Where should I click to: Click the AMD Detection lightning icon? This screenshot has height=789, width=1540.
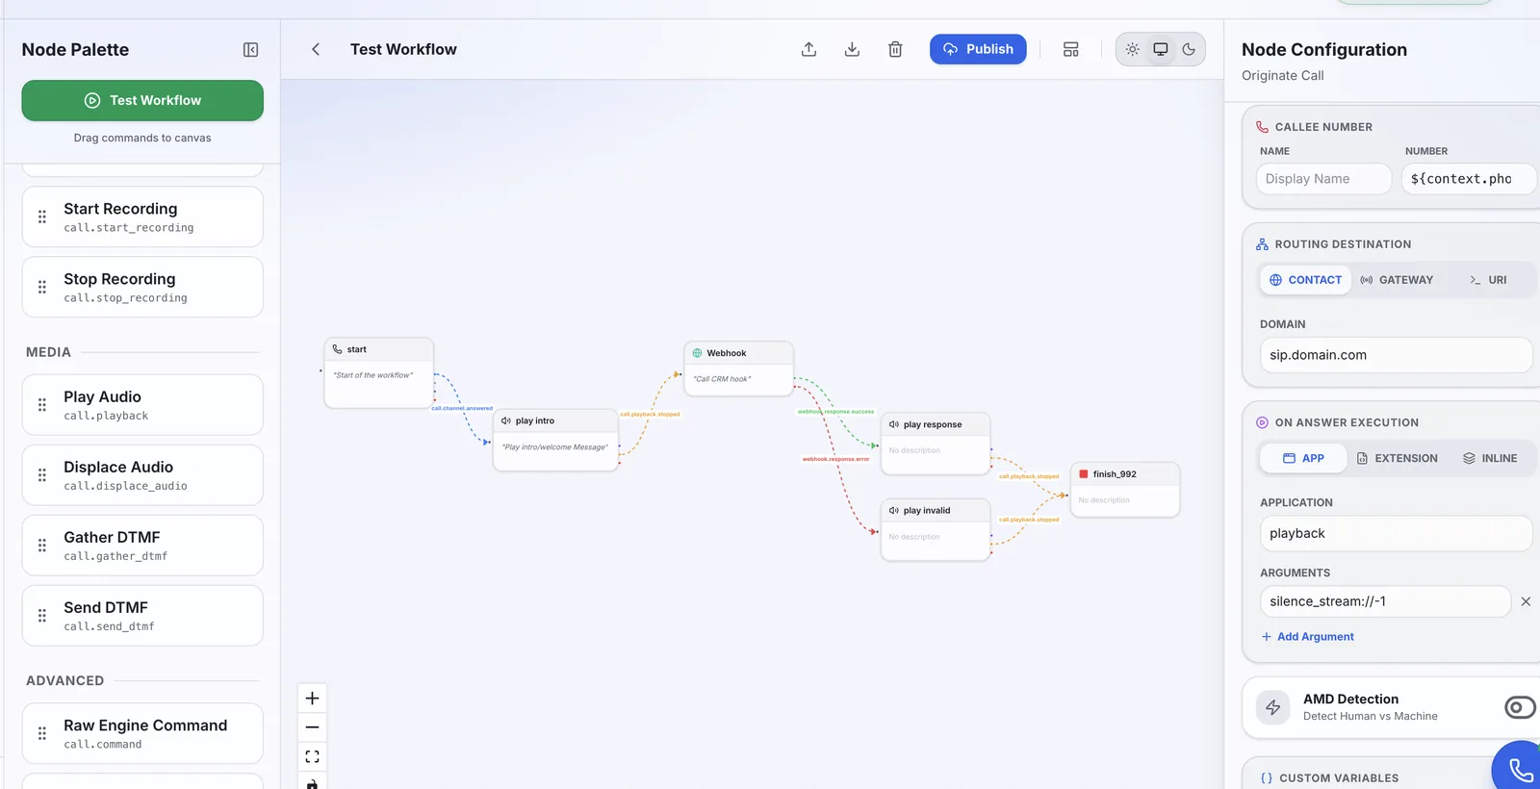tap(1272, 707)
